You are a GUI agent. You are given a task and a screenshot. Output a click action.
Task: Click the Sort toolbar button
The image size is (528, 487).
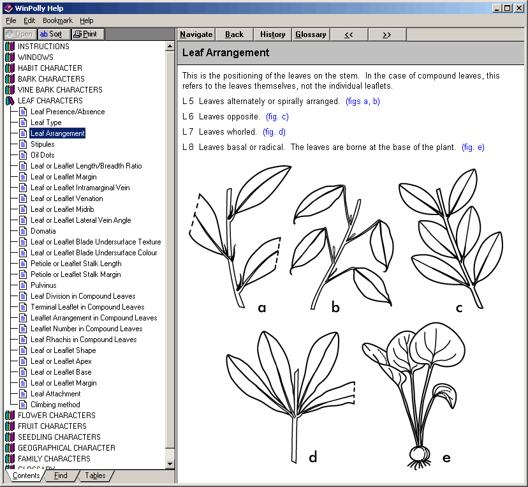(x=53, y=34)
